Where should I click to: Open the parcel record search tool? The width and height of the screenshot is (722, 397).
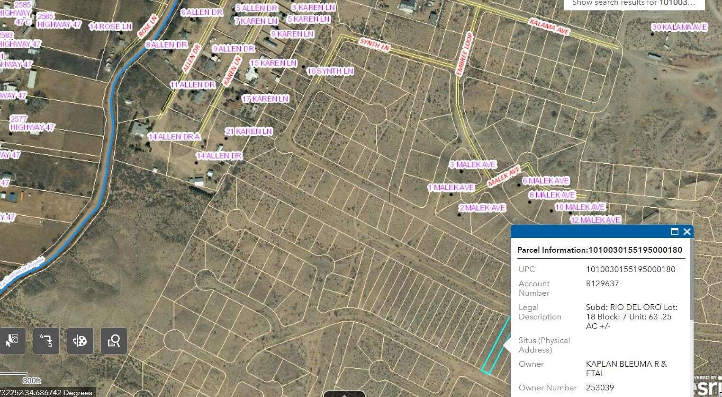[x=114, y=341]
